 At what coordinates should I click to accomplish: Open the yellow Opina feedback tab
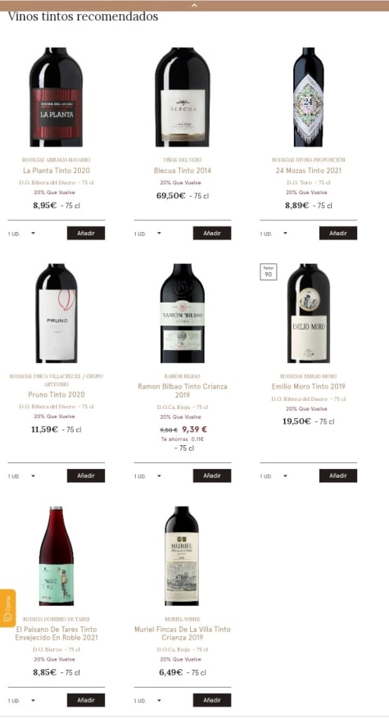[8, 608]
